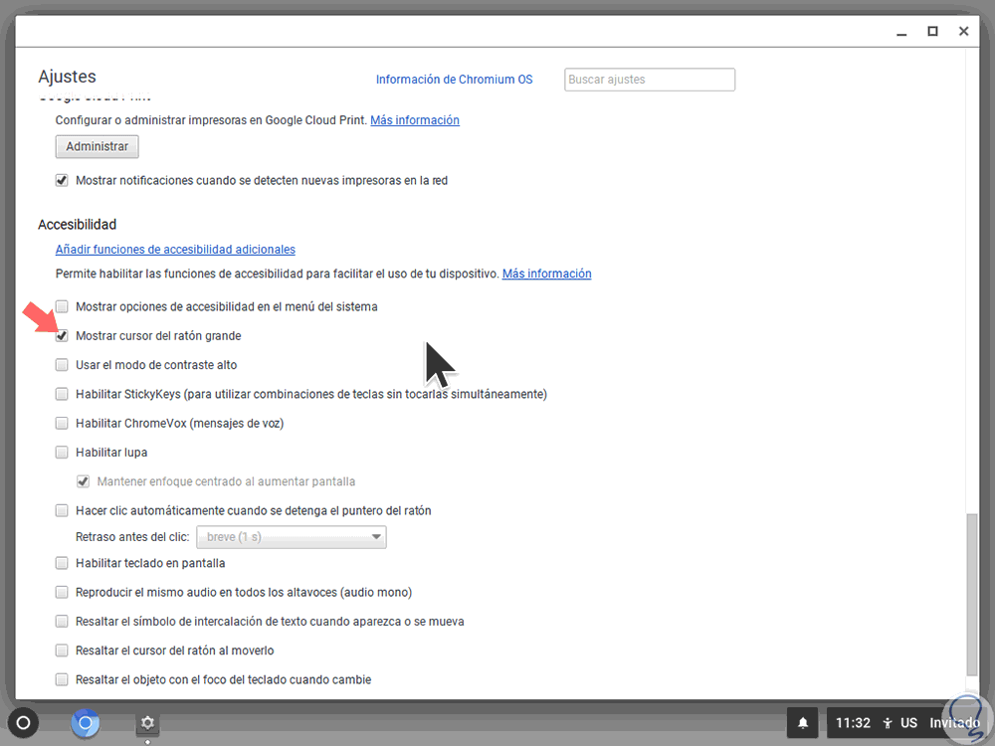Enable mono audio on all speakers
Image resolution: width=995 pixels, height=746 pixels.
pyautogui.click(x=62, y=593)
